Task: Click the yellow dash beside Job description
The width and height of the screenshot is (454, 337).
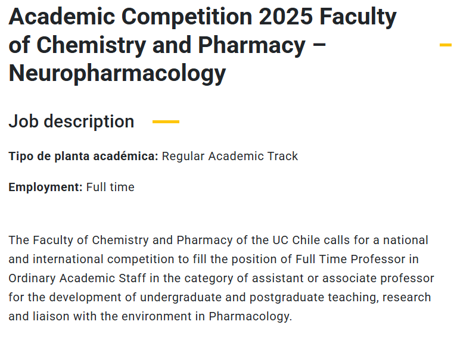Action: [166, 122]
